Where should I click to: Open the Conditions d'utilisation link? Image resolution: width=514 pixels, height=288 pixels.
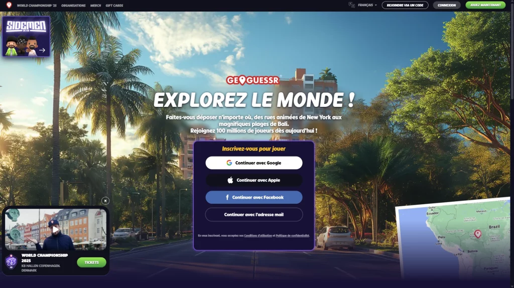[258, 235]
